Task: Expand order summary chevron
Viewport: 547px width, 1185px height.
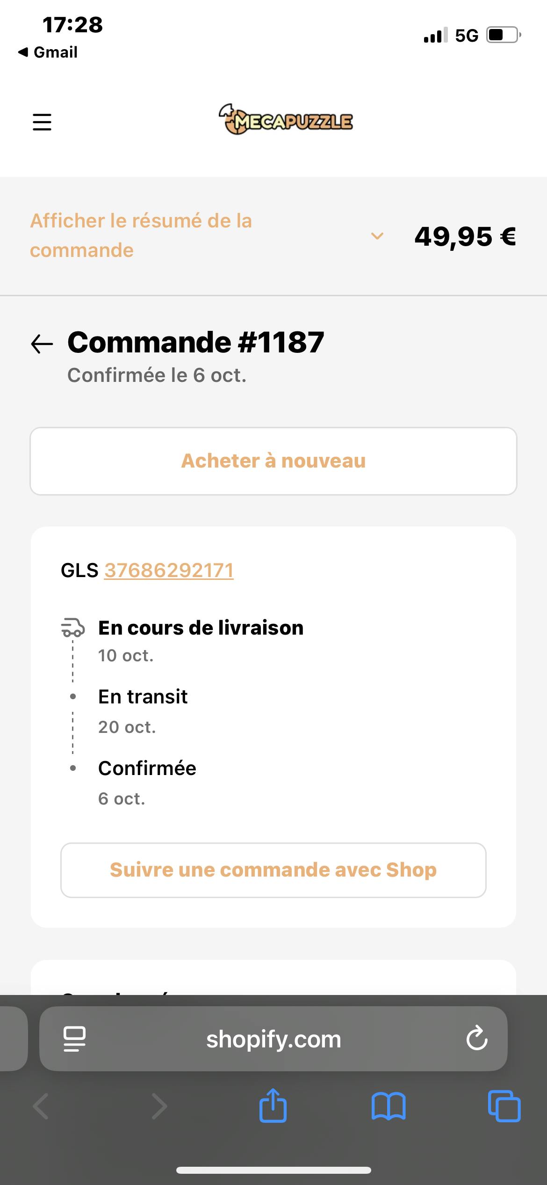Action: [x=377, y=236]
